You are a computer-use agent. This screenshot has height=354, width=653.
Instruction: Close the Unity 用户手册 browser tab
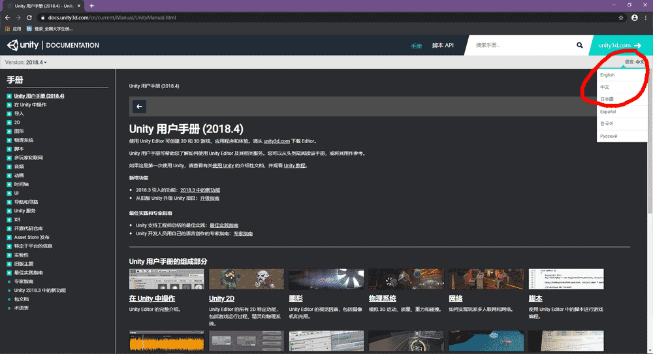point(79,6)
